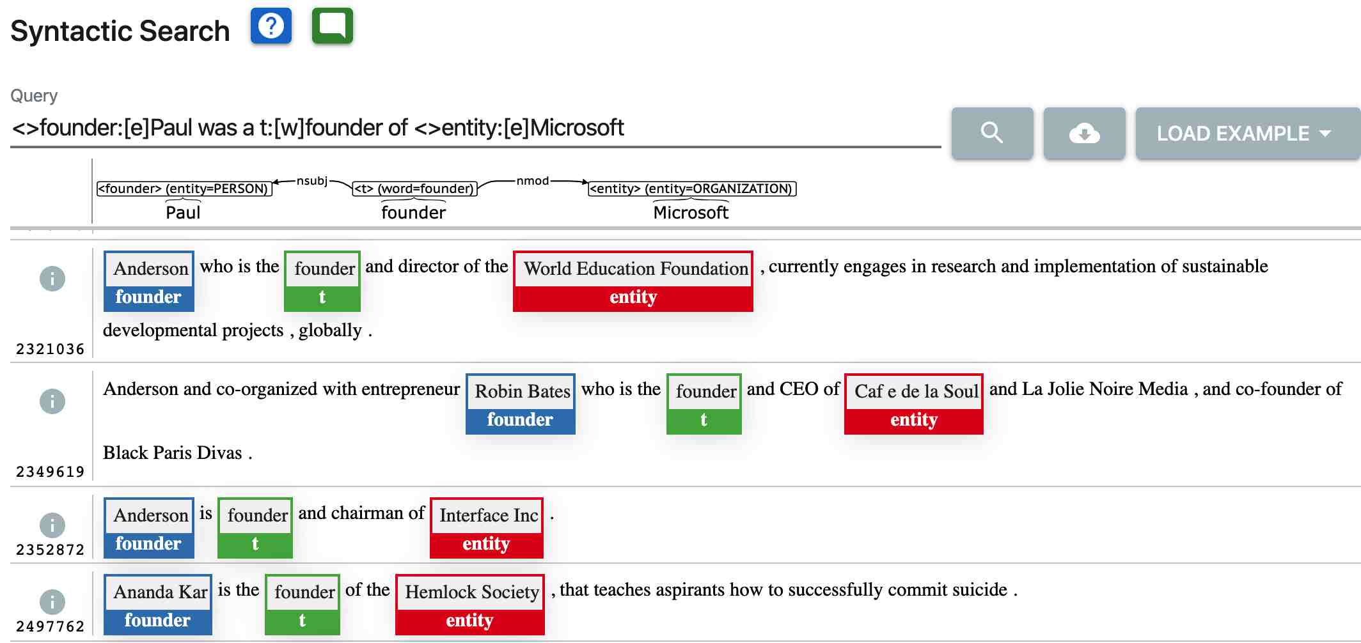Open the blue help question mark icon

pos(271,26)
